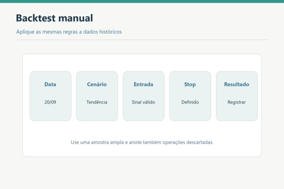Select the Sinal válido text
The width and height of the screenshot is (284, 189).
pos(143,102)
